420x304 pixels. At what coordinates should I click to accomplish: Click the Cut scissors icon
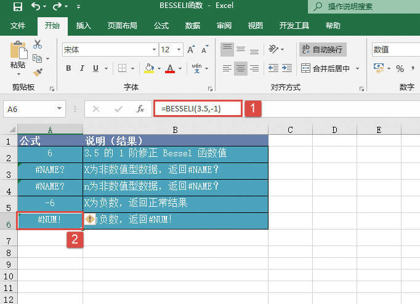(x=38, y=44)
